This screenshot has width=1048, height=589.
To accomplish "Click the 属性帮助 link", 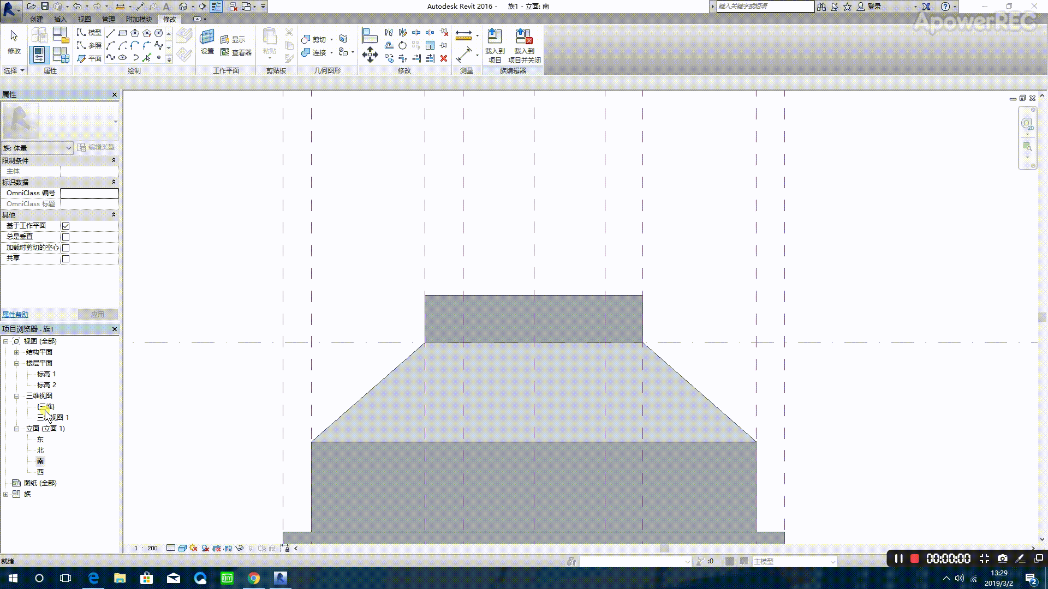I will pyautogui.click(x=15, y=315).
